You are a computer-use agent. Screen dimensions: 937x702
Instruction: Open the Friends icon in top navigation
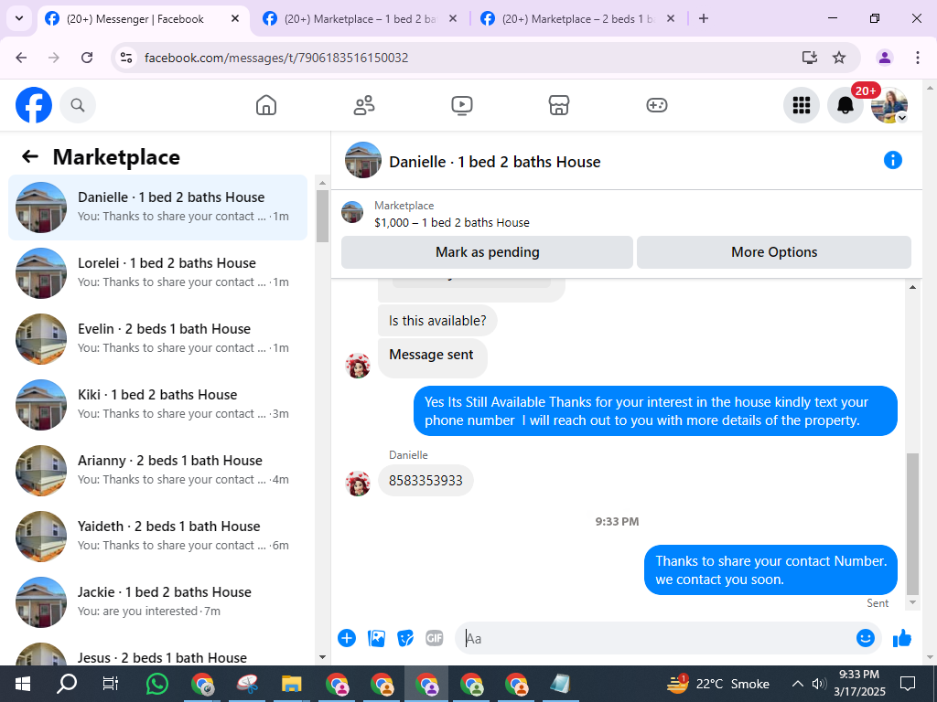(364, 105)
